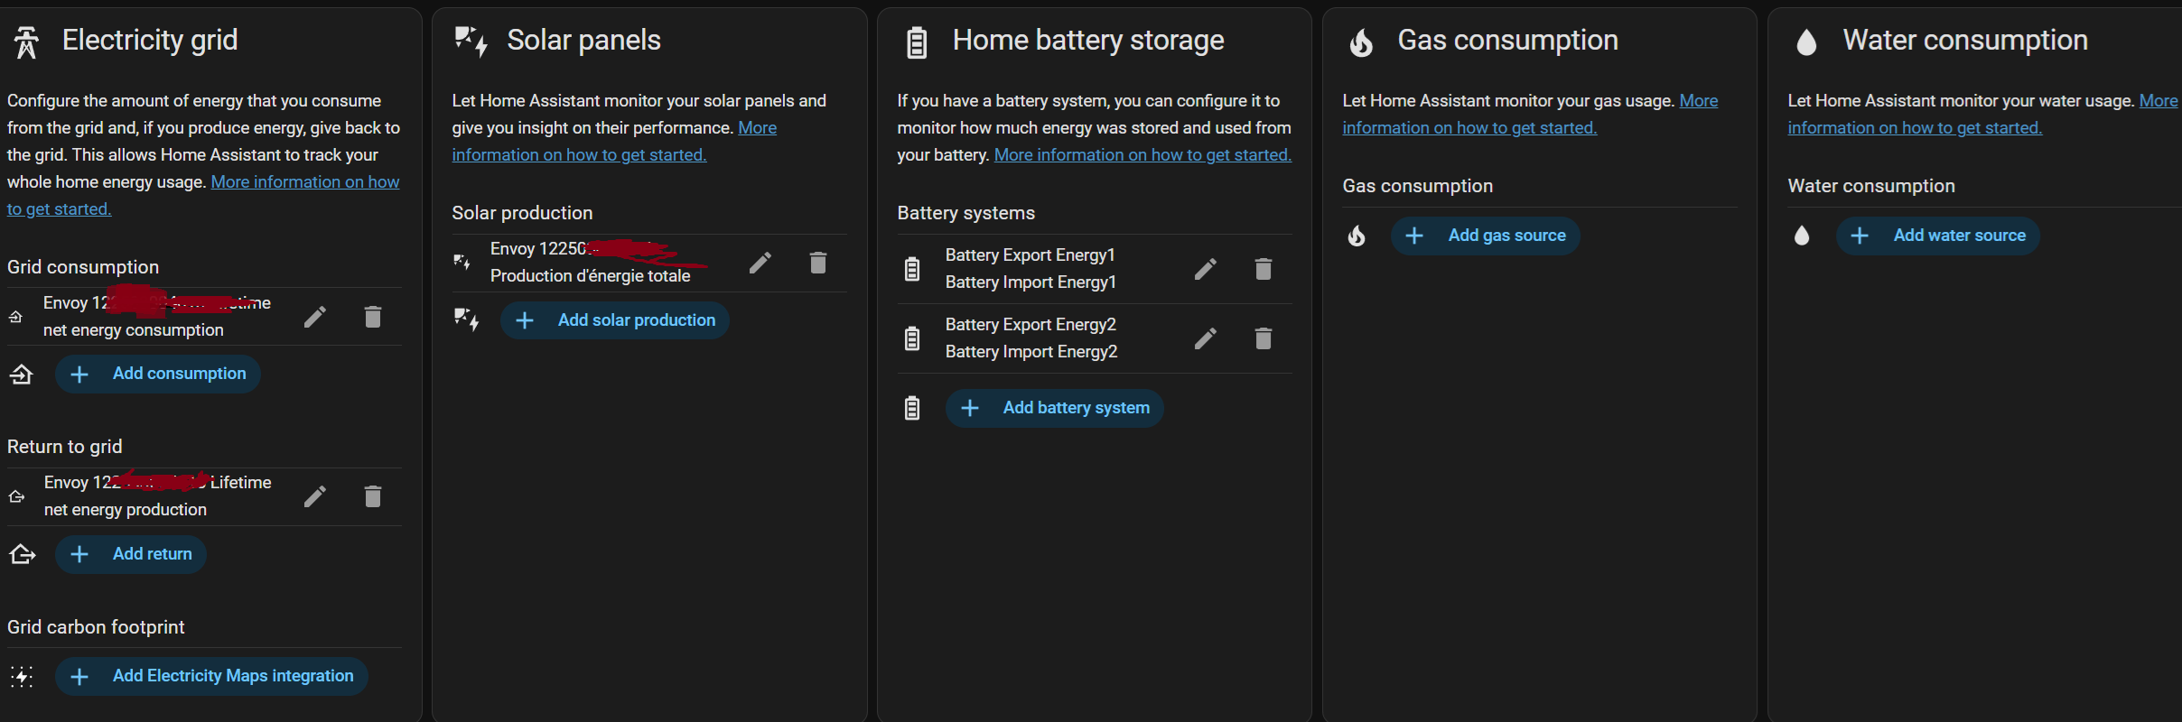This screenshot has width=2182, height=722.
Task: Click Add consumption button
Action: pos(158,374)
